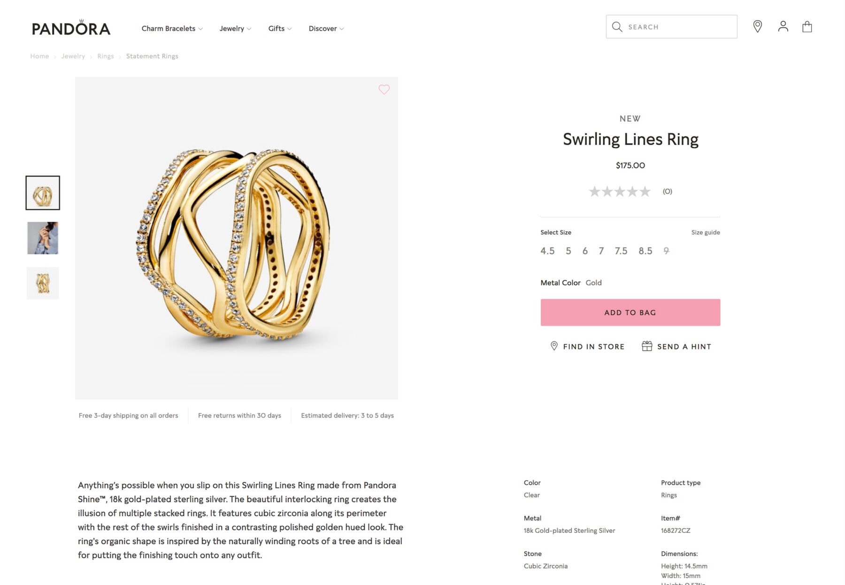Navigate to Statement Rings breadcrumb
This screenshot has height=585, width=845.
click(x=152, y=56)
